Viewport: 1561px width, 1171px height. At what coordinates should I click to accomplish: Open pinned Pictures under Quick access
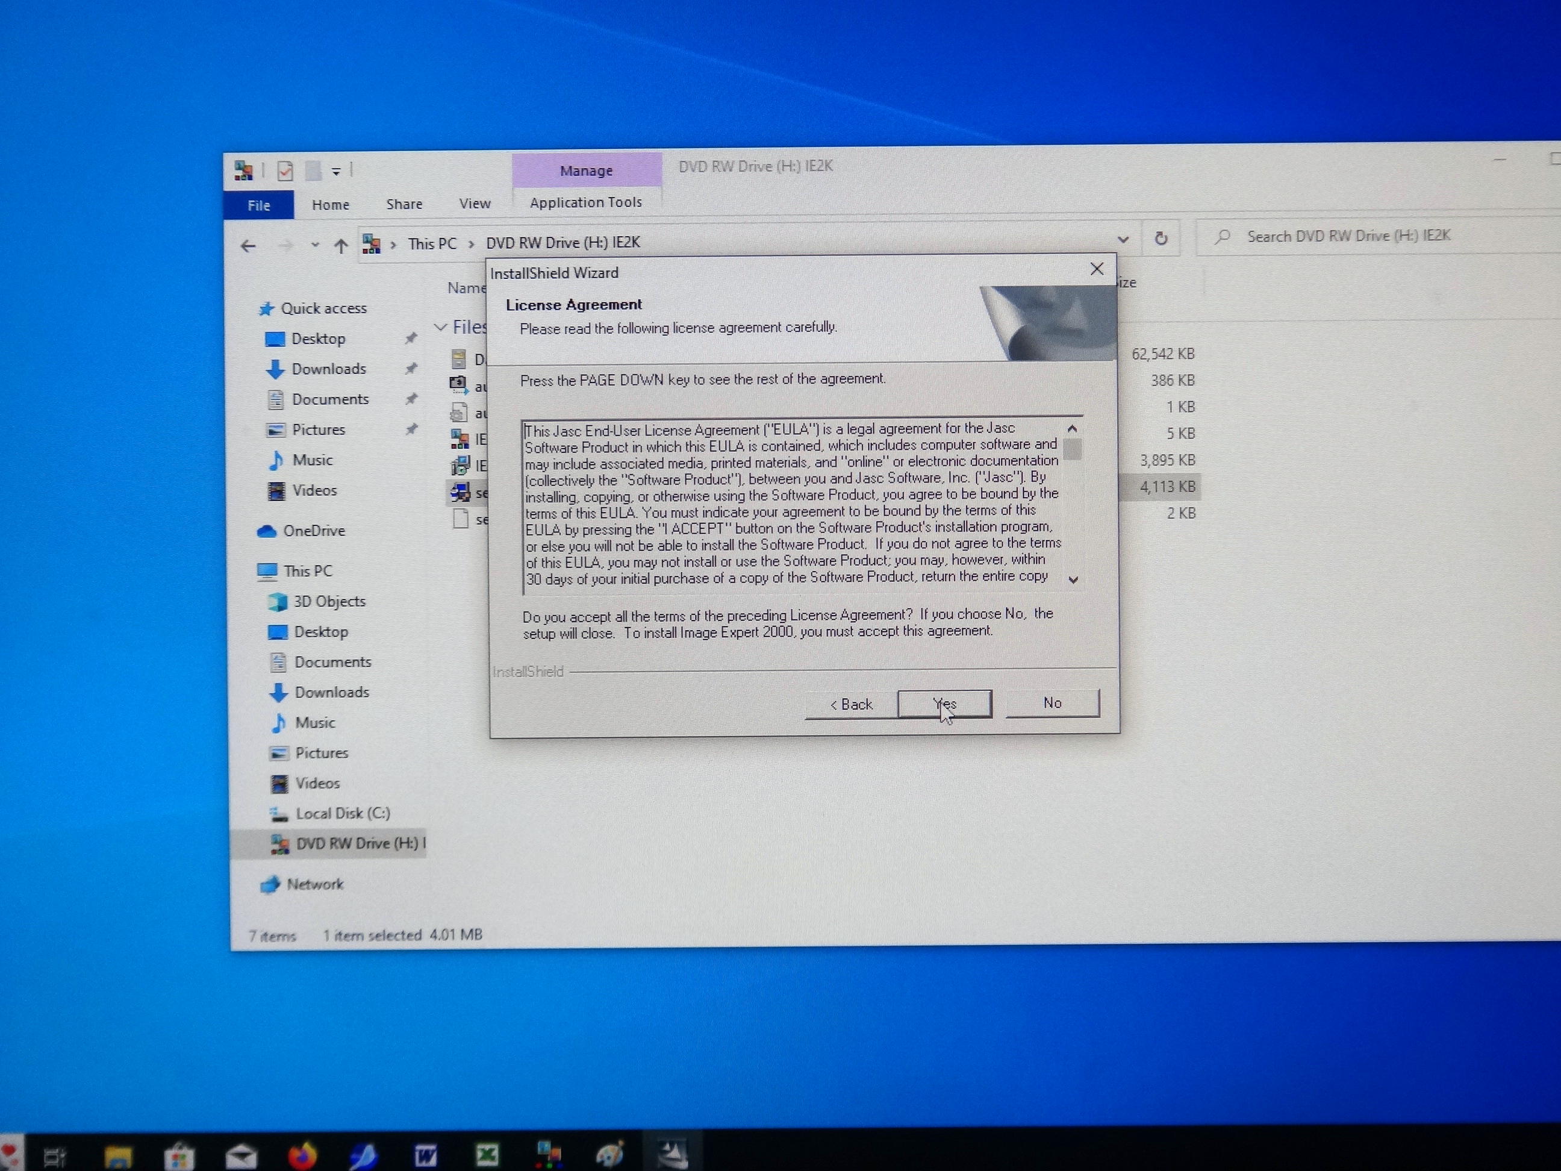317,430
